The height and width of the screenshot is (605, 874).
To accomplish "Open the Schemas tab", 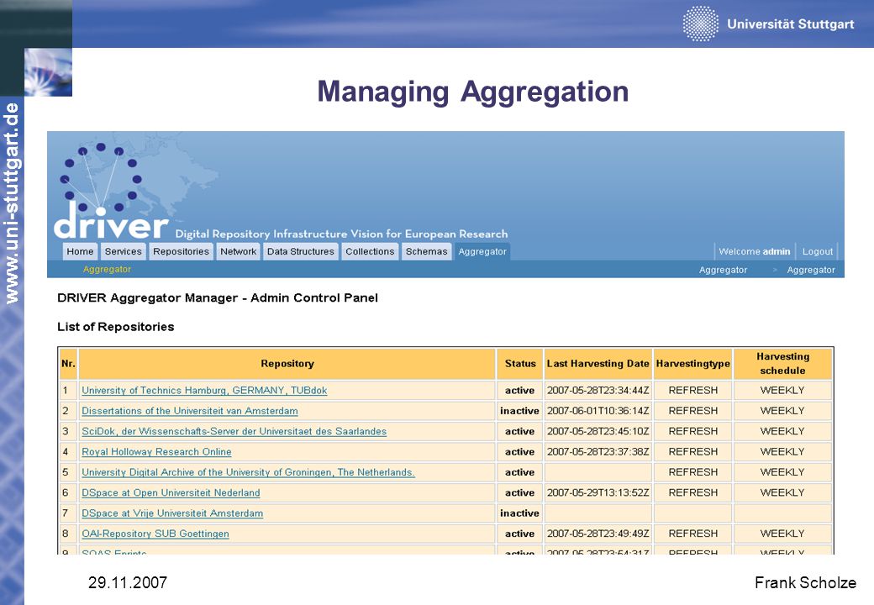I will point(426,251).
